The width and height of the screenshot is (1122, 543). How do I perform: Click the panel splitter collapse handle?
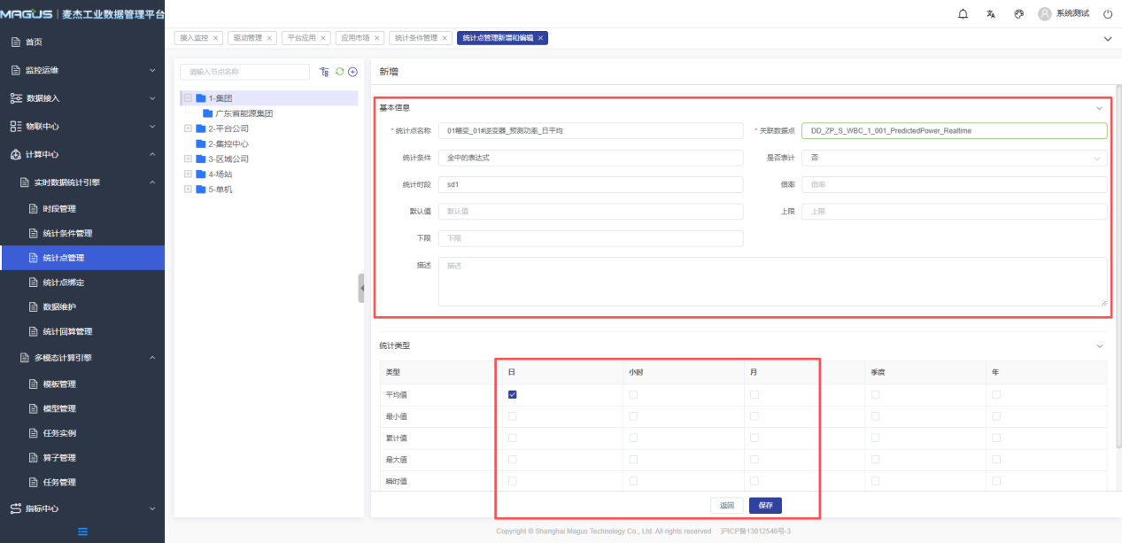(361, 288)
